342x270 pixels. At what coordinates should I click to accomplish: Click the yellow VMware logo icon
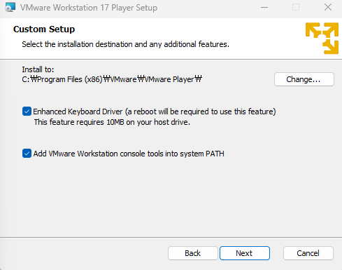tap(322, 38)
